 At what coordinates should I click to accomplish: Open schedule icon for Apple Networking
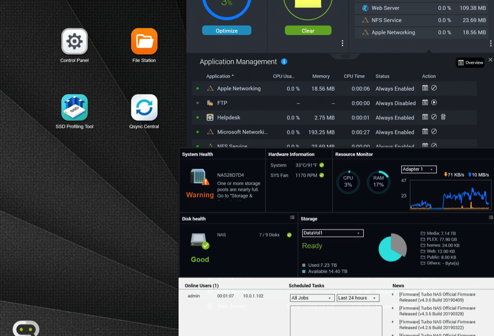click(425, 88)
